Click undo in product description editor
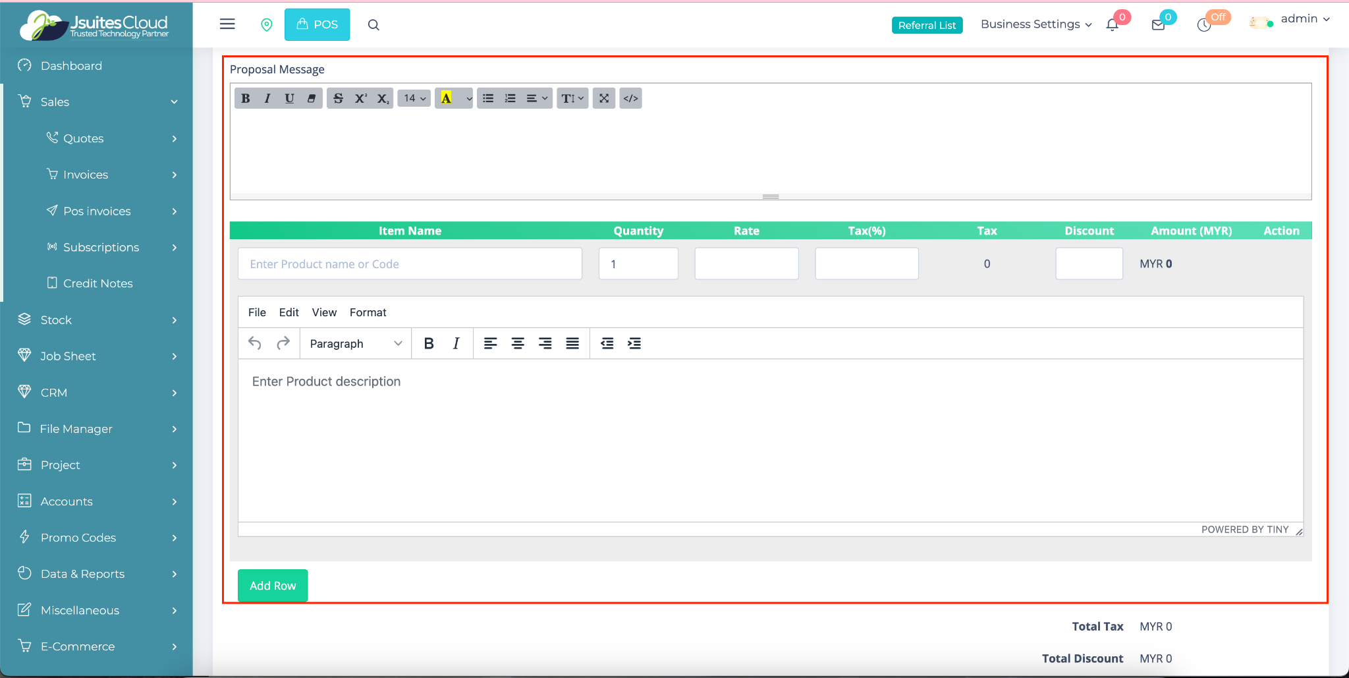 point(255,343)
